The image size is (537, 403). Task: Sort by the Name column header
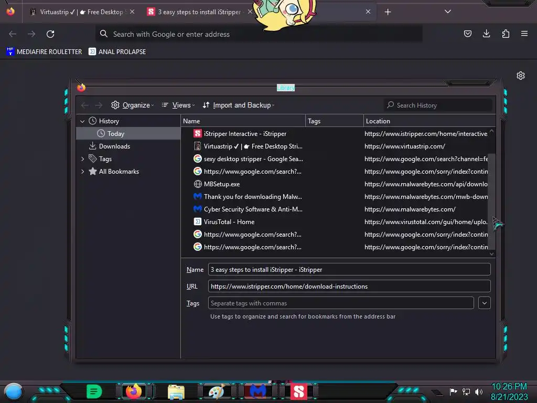243,121
